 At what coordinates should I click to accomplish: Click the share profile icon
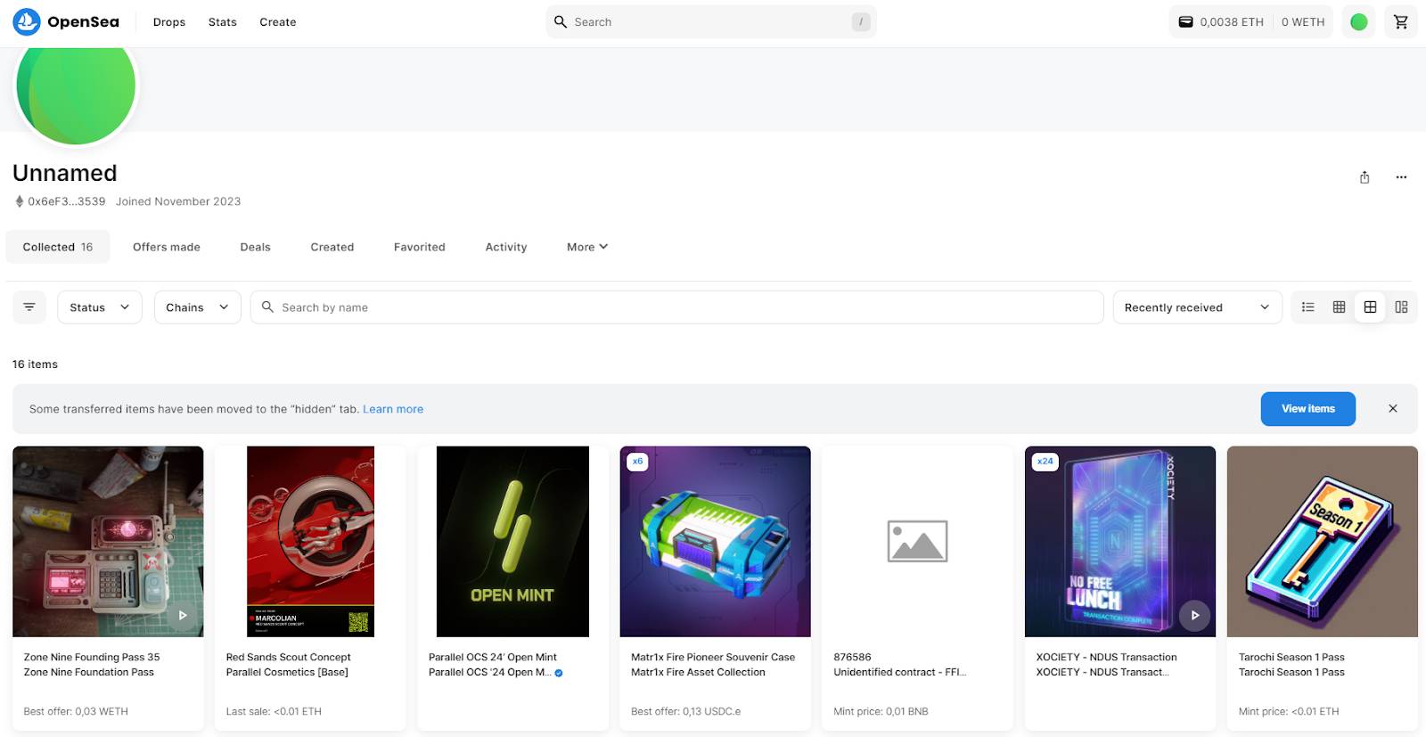coord(1364,177)
